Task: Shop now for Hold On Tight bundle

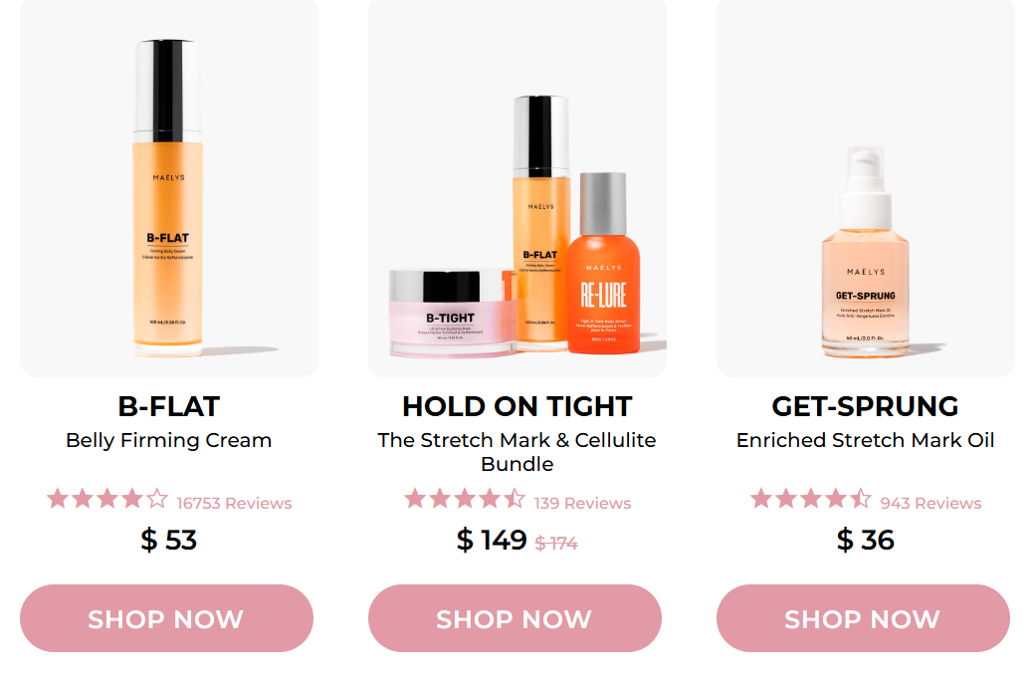Action: pos(515,618)
